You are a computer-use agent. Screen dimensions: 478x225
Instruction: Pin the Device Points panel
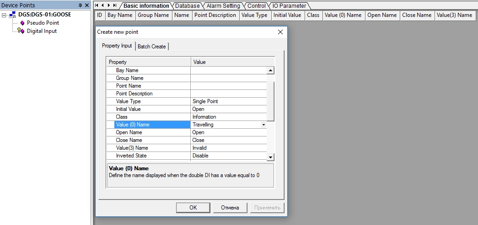coord(81,5)
